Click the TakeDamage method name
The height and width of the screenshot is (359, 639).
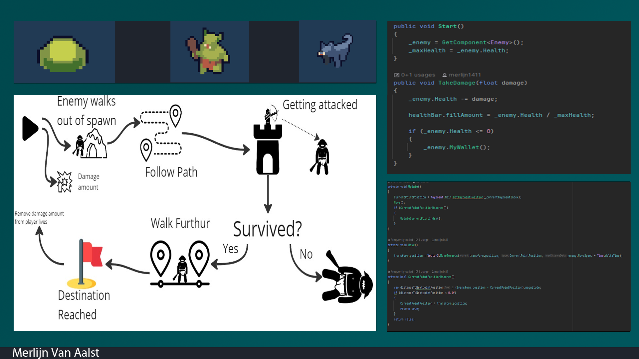click(456, 83)
